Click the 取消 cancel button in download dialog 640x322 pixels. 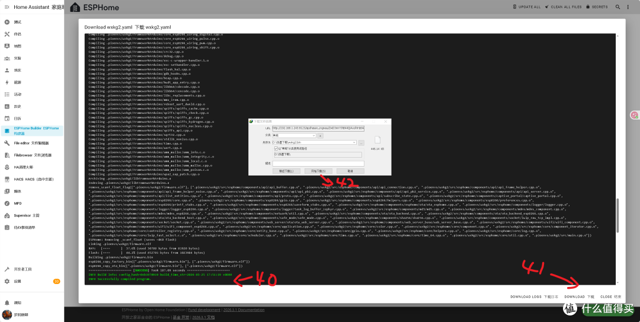(350, 171)
